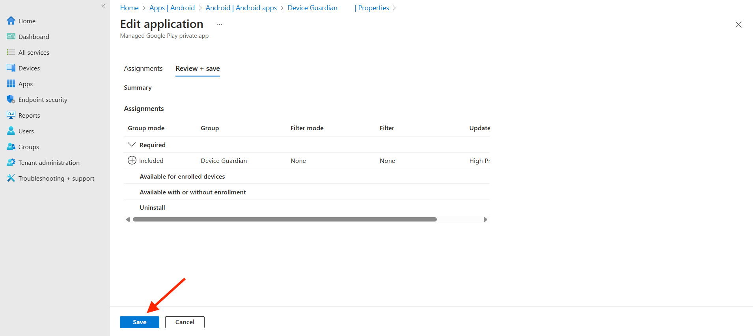Screen dimensions: 753x336
Task: Open the ellipsis more options menu
Action: 219,24
